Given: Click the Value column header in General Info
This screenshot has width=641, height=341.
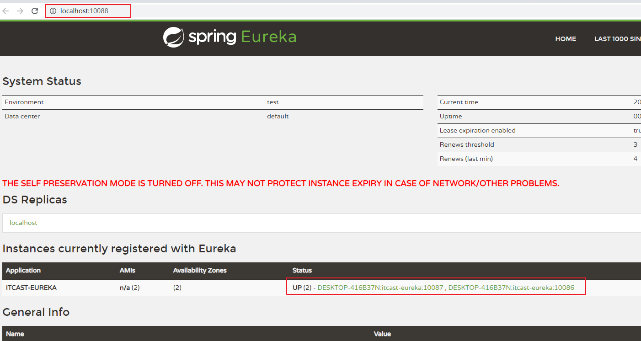Looking at the screenshot, I should [382, 334].
